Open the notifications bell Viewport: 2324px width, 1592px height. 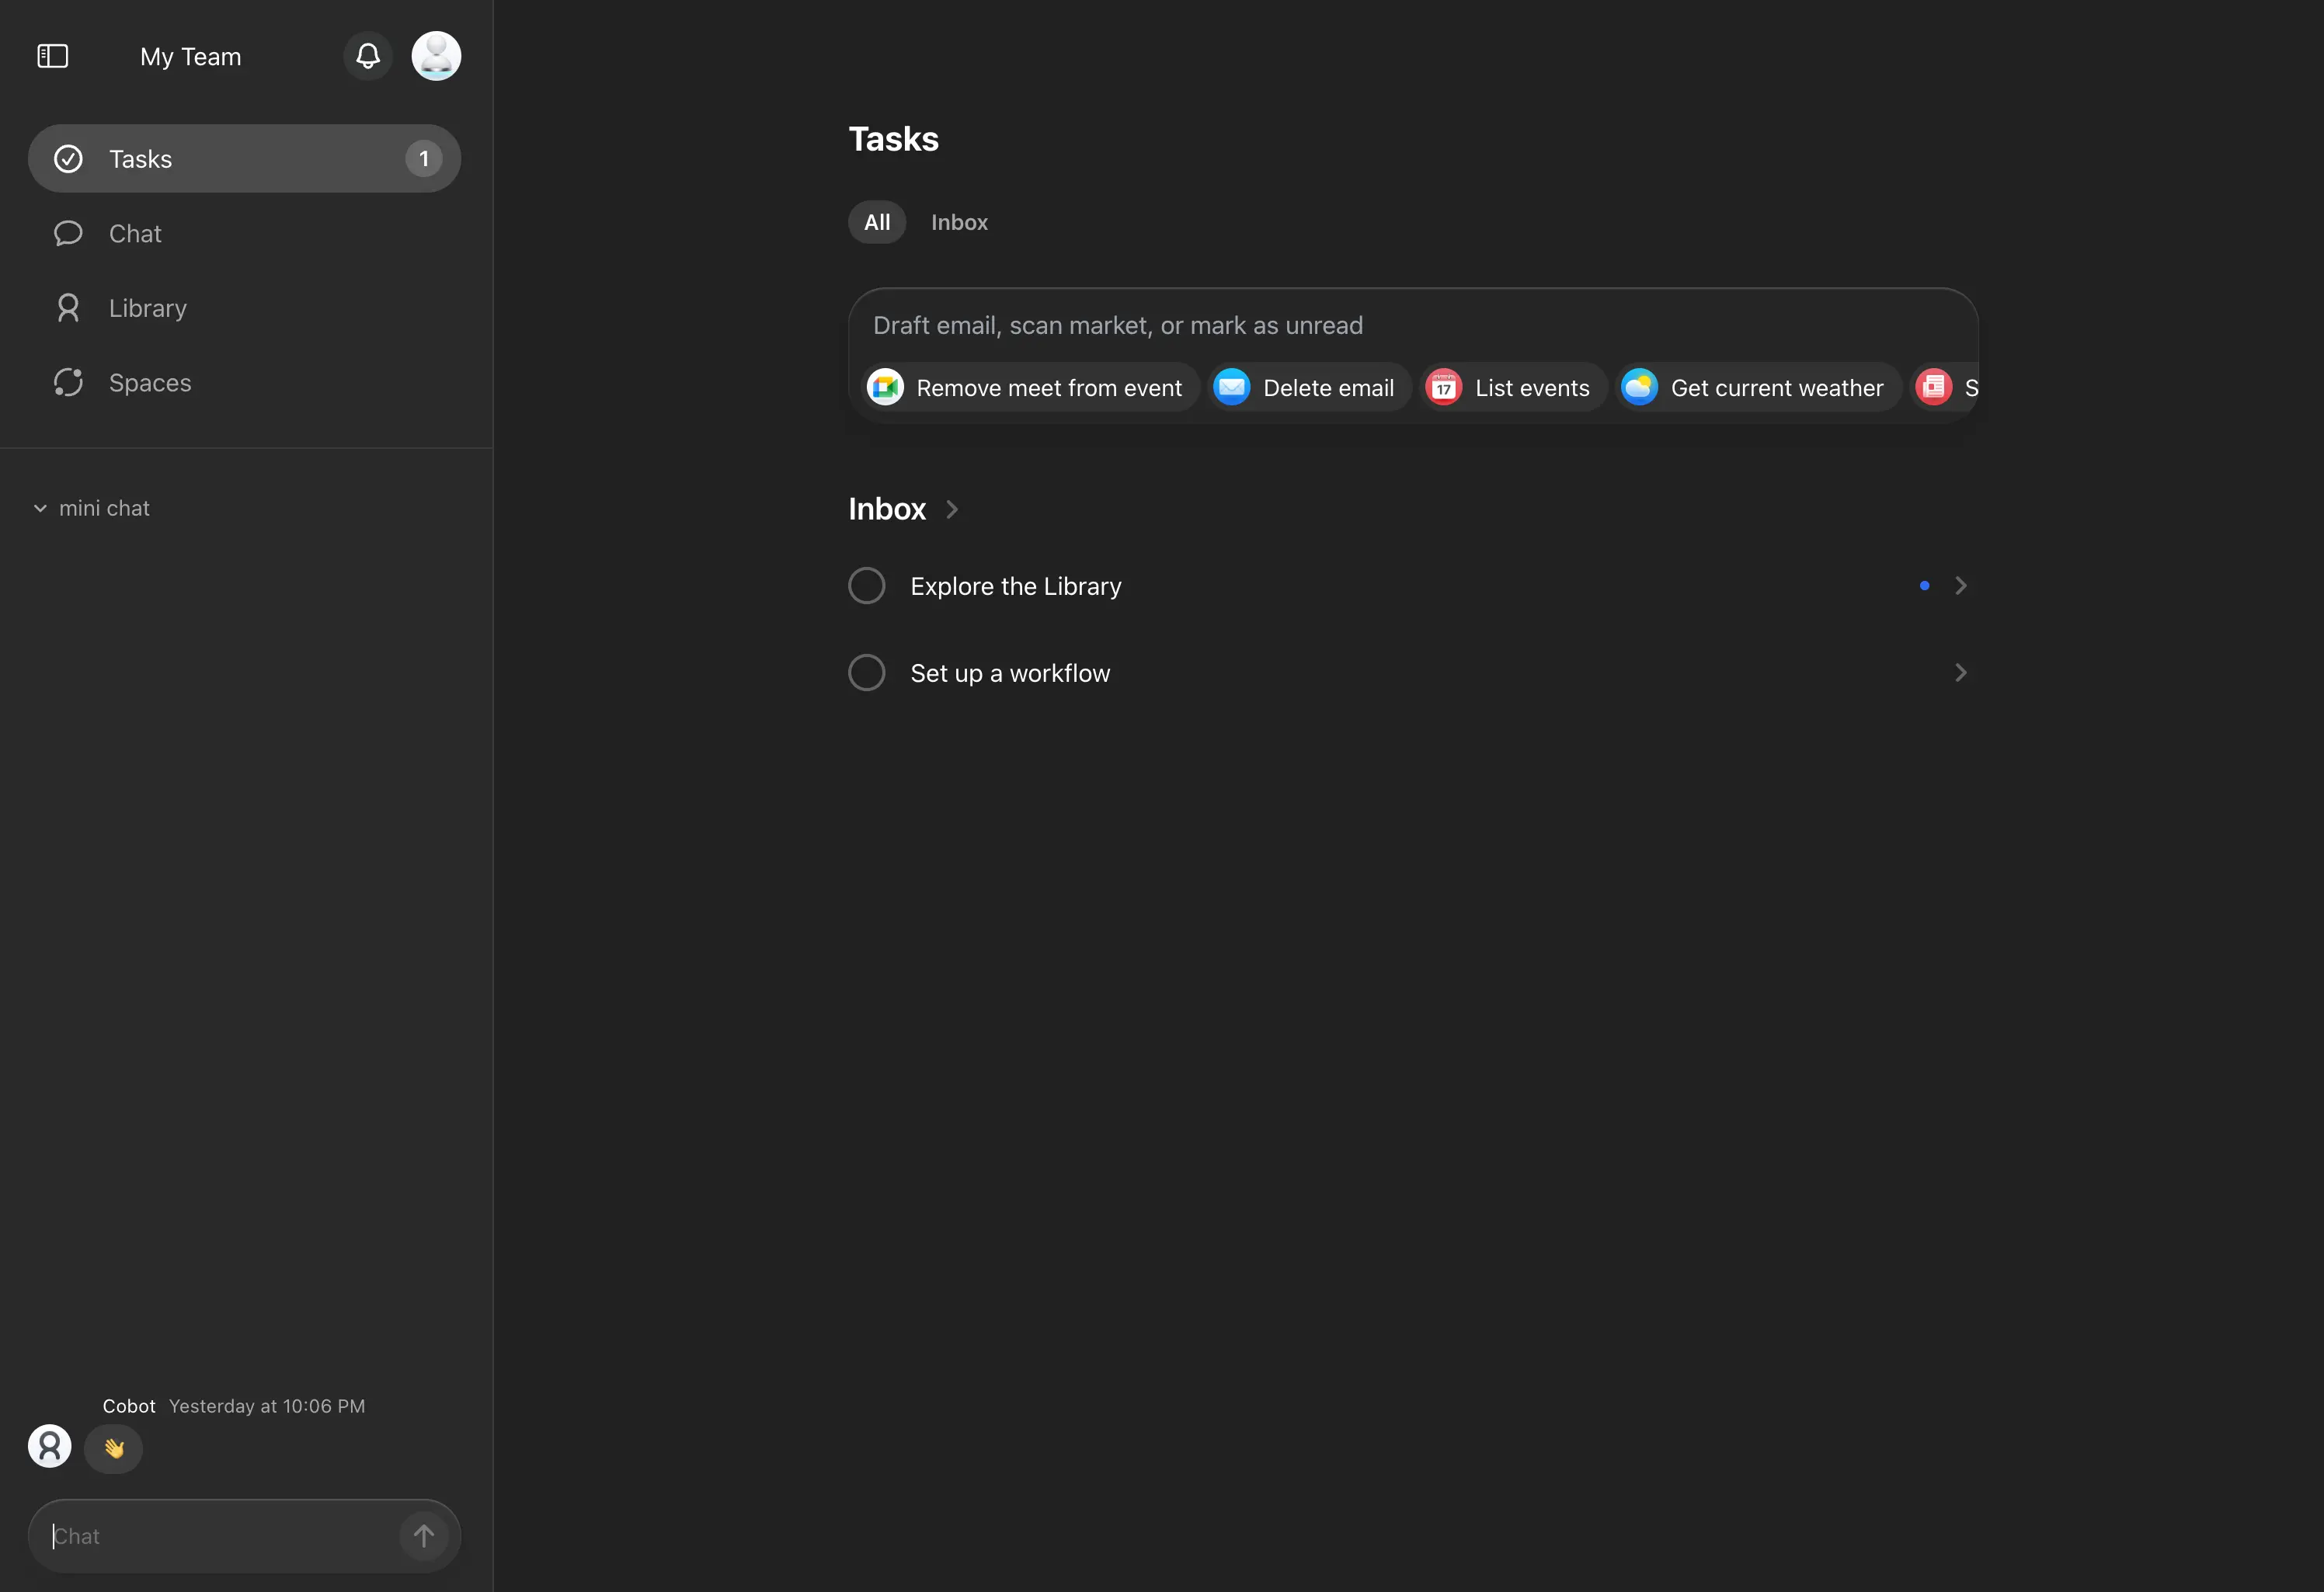pyautogui.click(x=368, y=56)
